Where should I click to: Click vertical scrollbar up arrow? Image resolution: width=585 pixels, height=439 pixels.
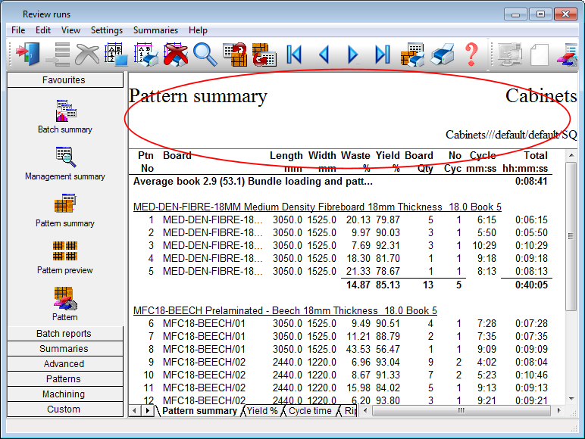click(x=571, y=155)
